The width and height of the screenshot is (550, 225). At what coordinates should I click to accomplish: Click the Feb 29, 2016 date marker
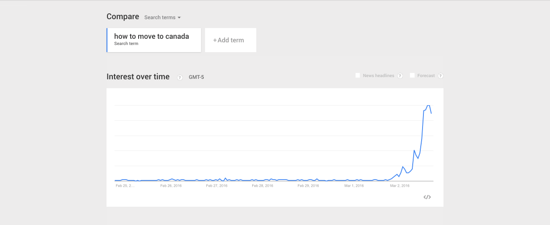coord(308,186)
